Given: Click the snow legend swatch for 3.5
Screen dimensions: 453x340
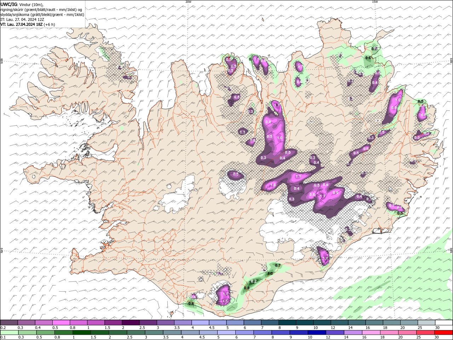Looking at the screenshot, I should click(183, 322).
